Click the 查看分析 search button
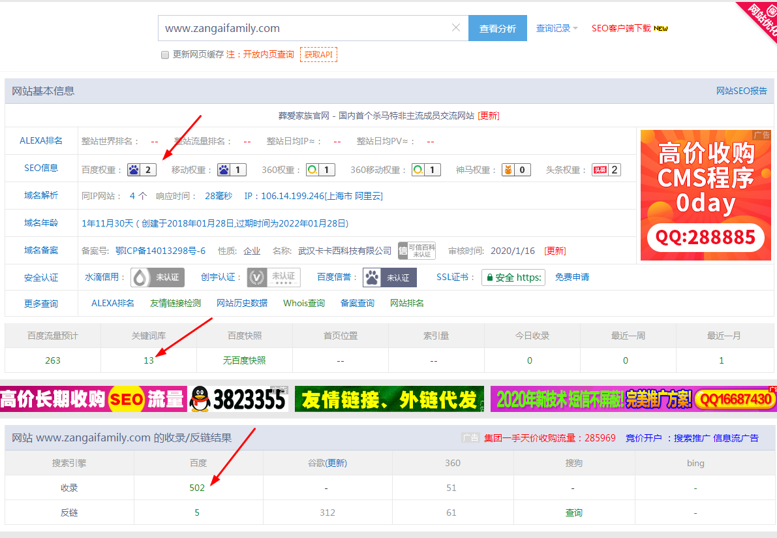The height and width of the screenshot is (538, 777). point(498,28)
